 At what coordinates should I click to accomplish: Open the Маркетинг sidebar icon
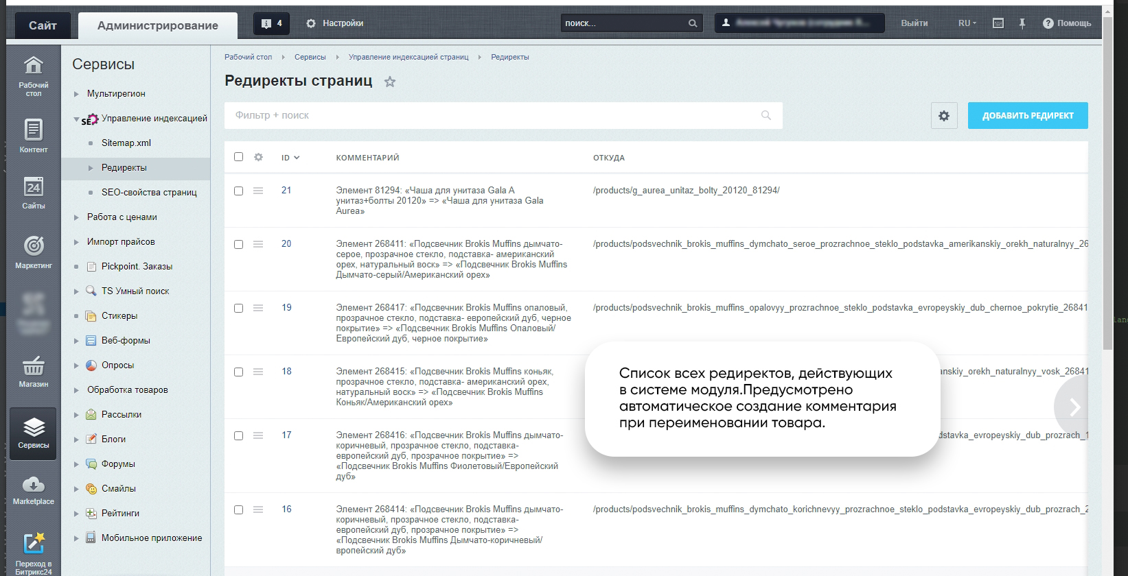[x=33, y=251]
